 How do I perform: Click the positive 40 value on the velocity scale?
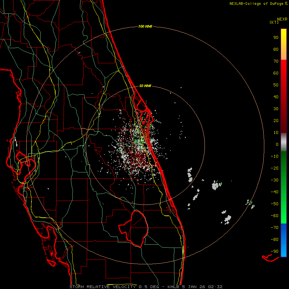pos(276,97)
